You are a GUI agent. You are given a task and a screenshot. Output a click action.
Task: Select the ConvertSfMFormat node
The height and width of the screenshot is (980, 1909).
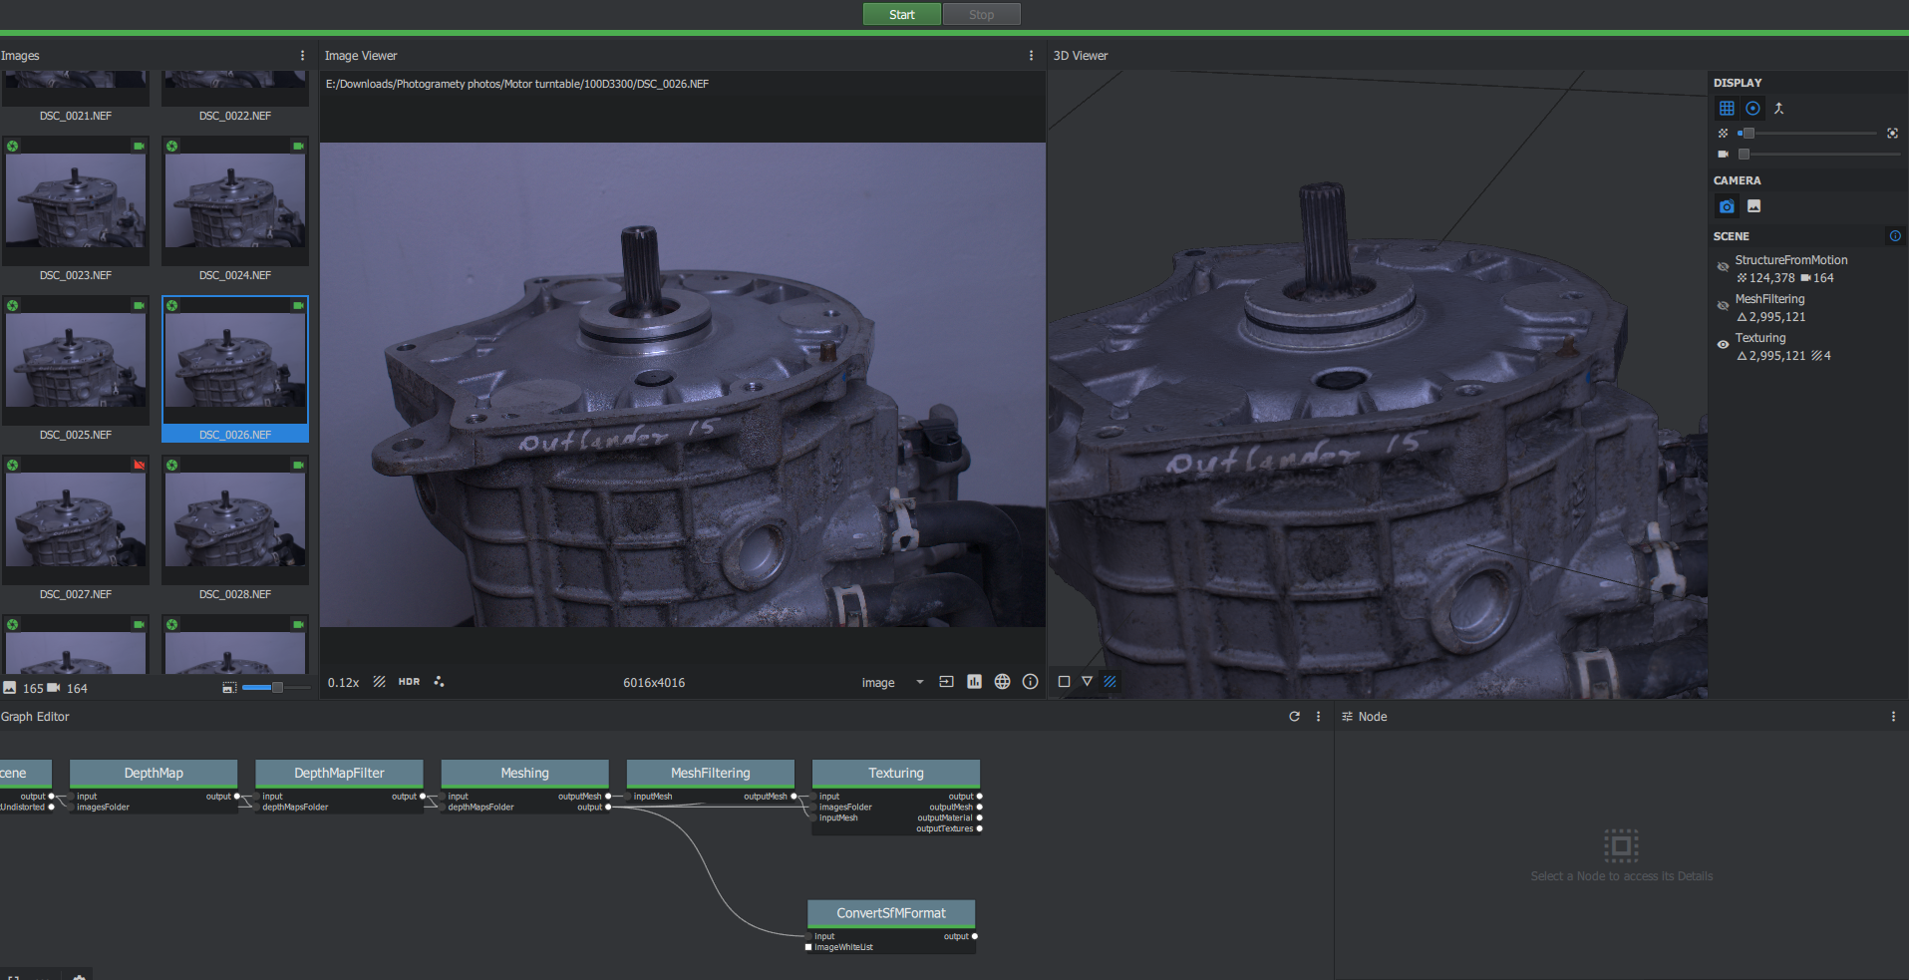890,913
